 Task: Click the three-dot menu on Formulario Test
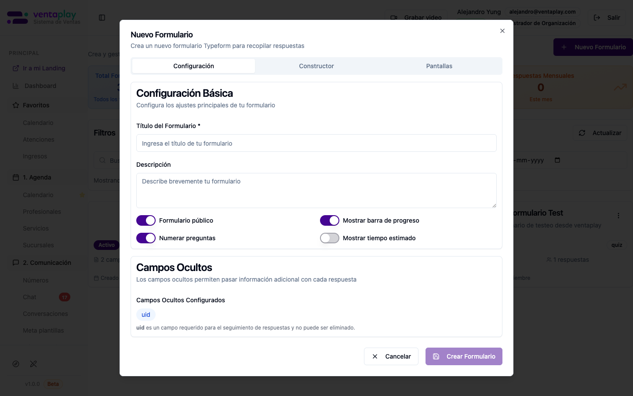pyautogui.click(x=618, y=216)
